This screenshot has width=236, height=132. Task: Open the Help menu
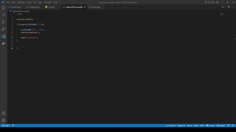56,2
